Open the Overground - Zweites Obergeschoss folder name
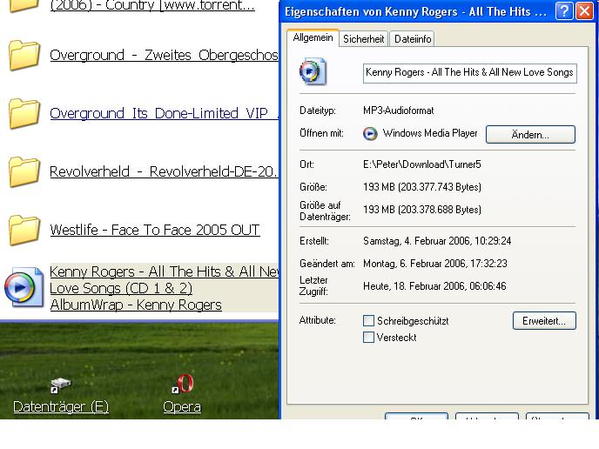Screen dimensions: 599x449 pos(164,56)
